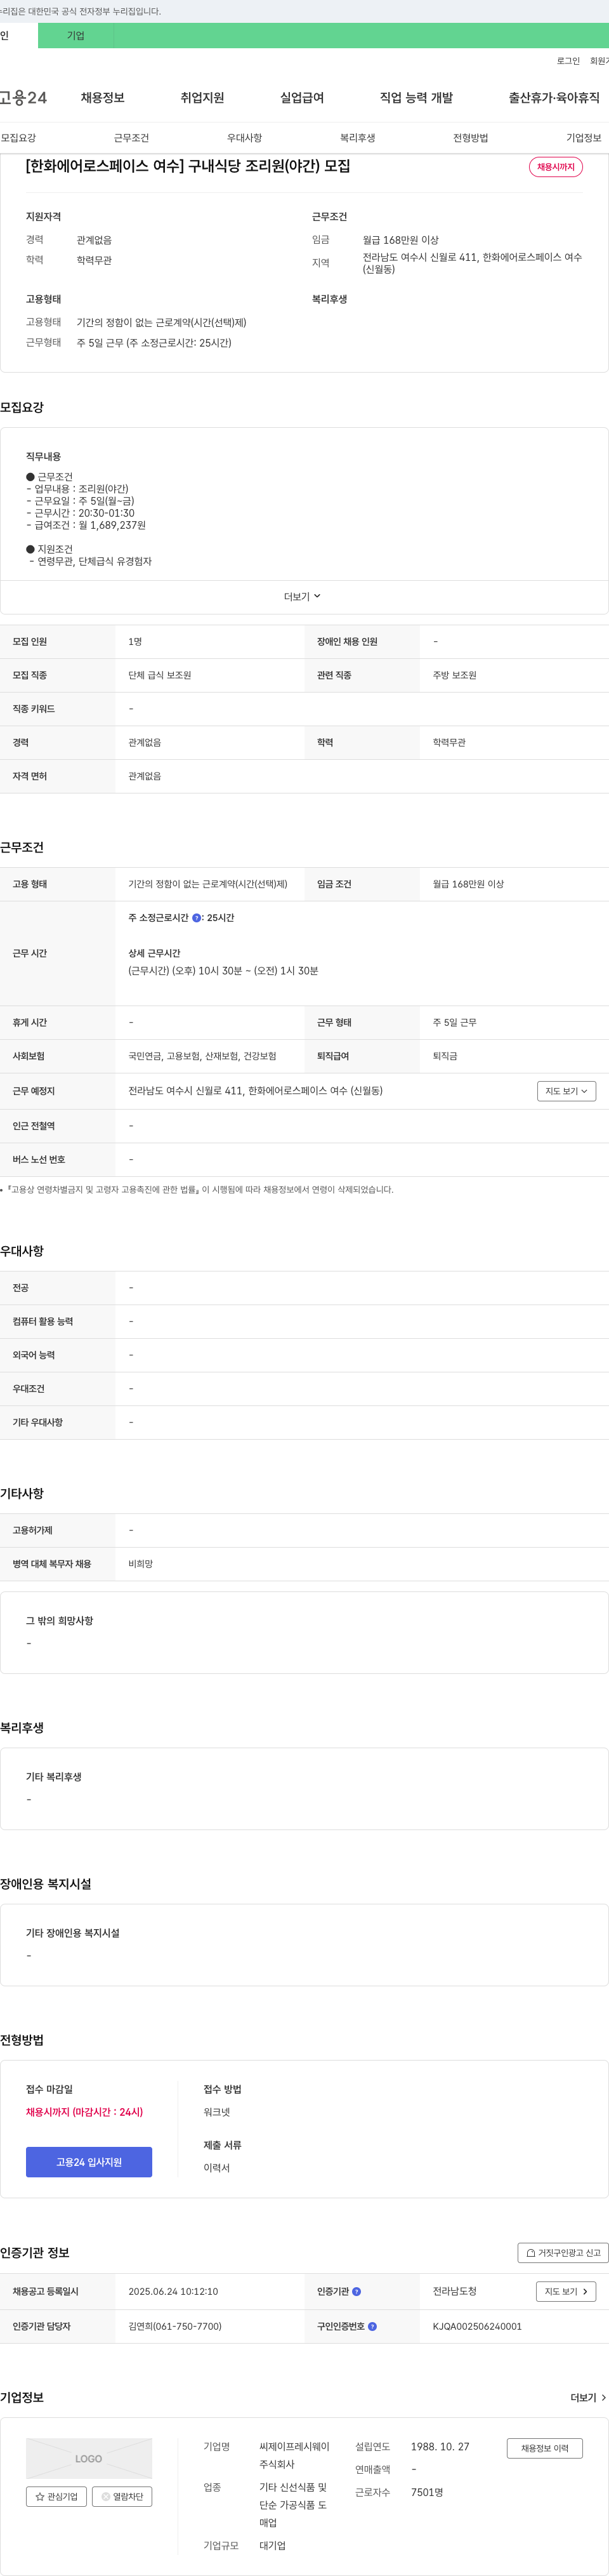Switch to the 기업 tab at top
The image size is (609, 2576).
coord(76,36)
